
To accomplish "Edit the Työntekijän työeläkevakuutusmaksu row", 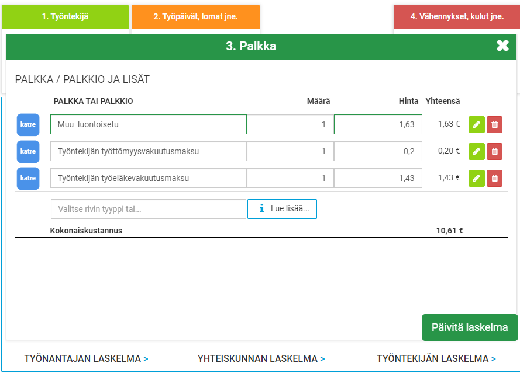I will [476, 178].
